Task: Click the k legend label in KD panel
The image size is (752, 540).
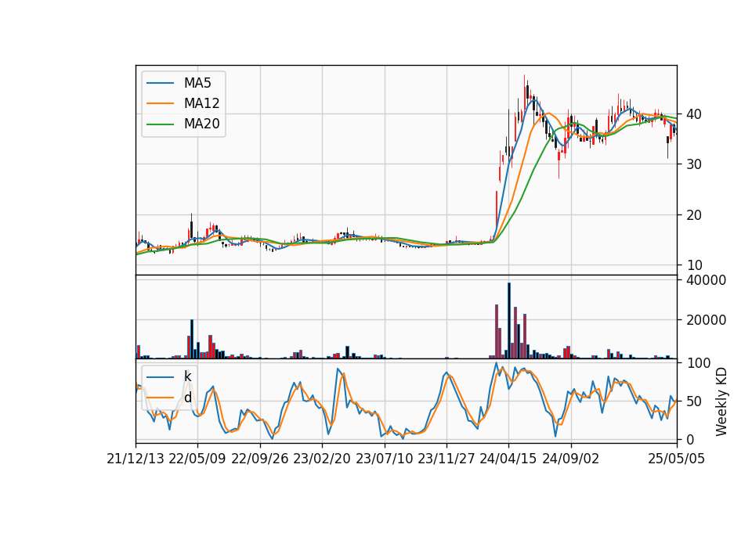Action: click(x=187, y=376)
